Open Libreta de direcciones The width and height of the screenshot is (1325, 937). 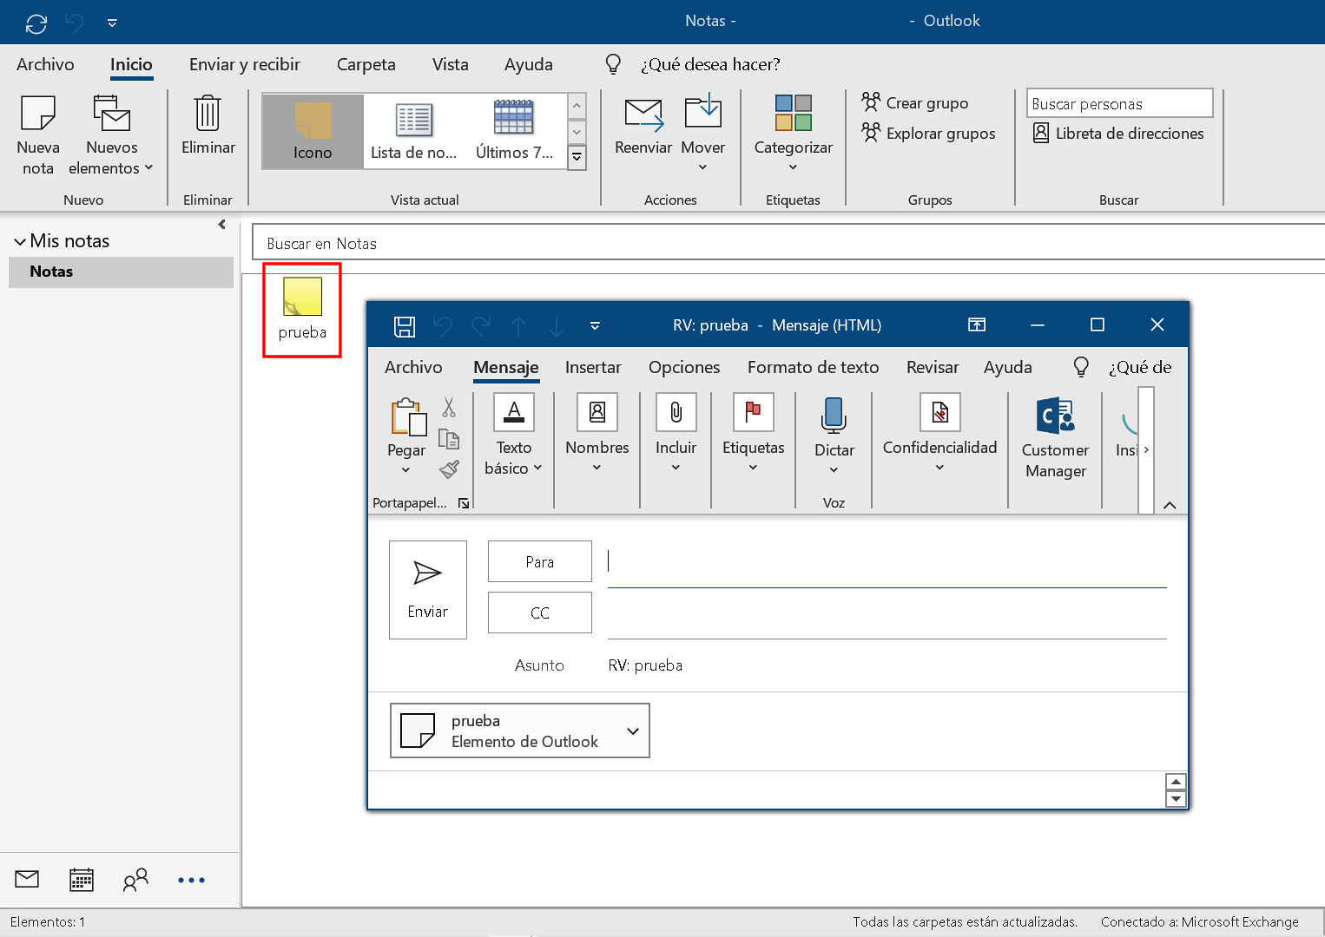(x=1118, y=134)
